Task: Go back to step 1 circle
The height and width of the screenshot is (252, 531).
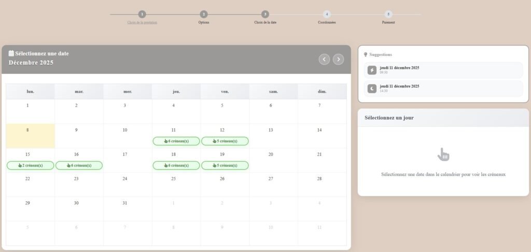Action: 142,14
